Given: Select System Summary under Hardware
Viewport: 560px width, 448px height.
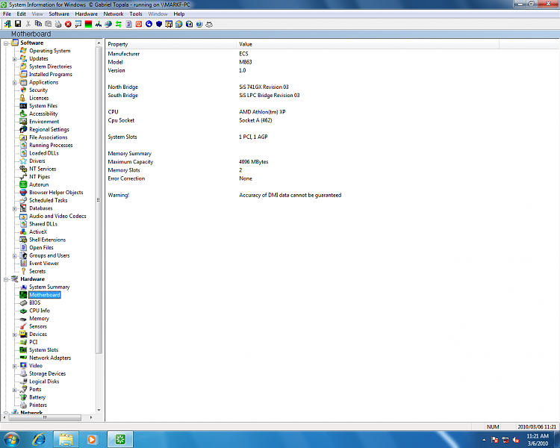Looking at the screenshot, I should pyautogui.click(x=49, y=287).
